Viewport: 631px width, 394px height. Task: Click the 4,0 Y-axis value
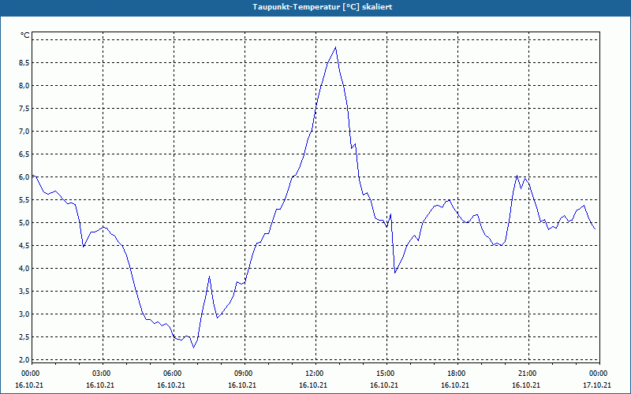coord(24,268)
